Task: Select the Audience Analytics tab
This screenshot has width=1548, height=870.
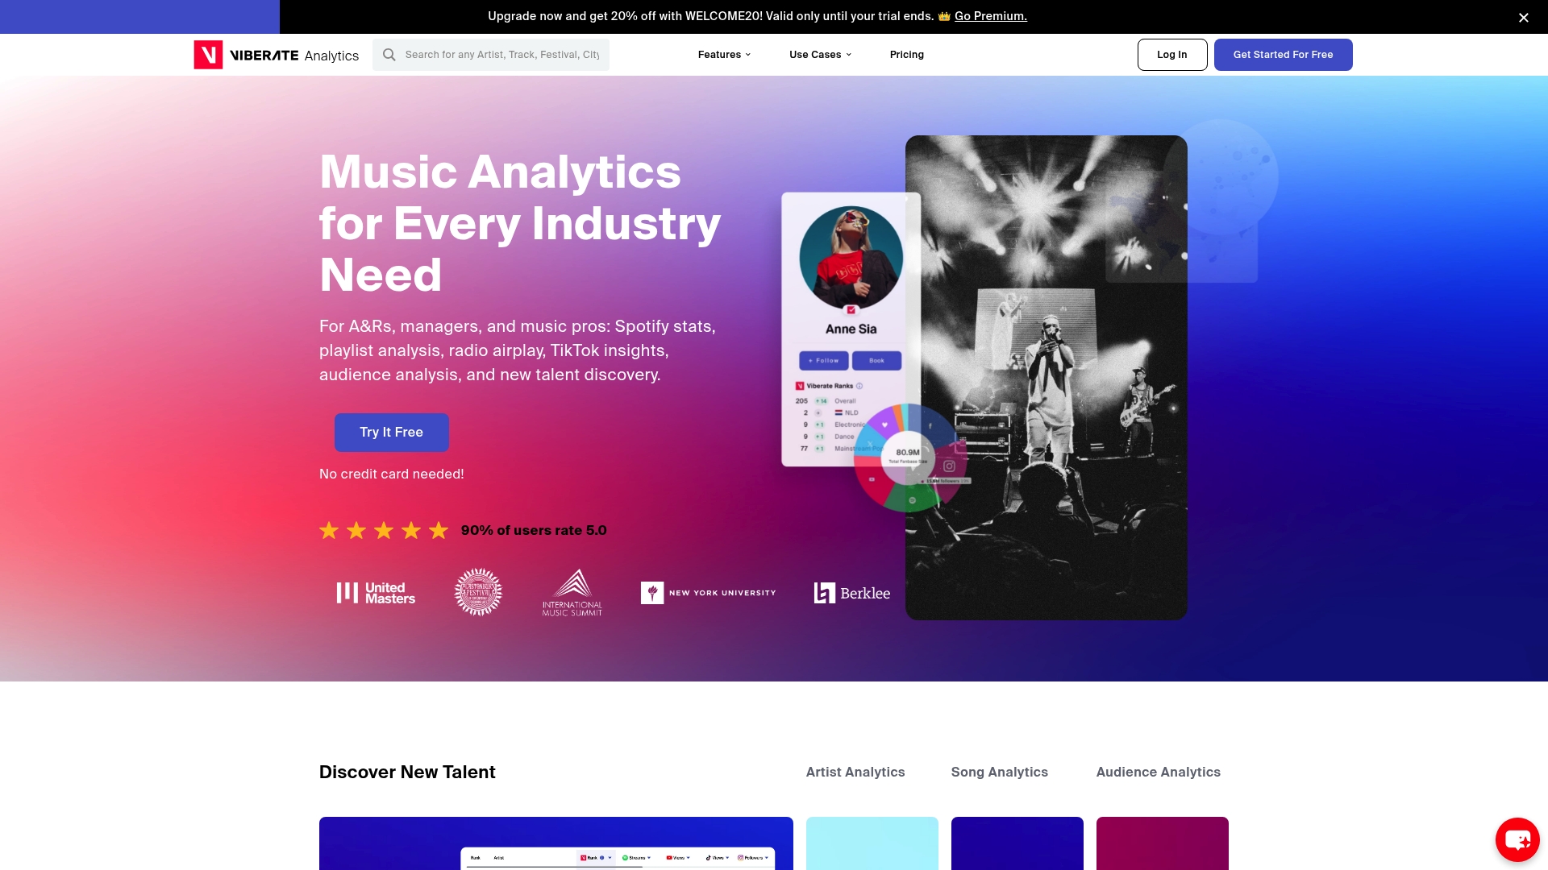Action: click(1159, 772)
